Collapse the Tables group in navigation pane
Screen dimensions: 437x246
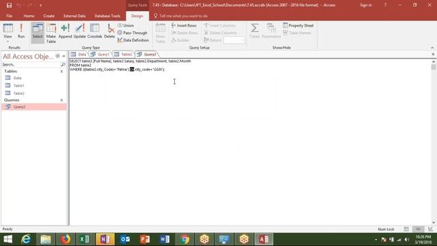coord(61,71)
